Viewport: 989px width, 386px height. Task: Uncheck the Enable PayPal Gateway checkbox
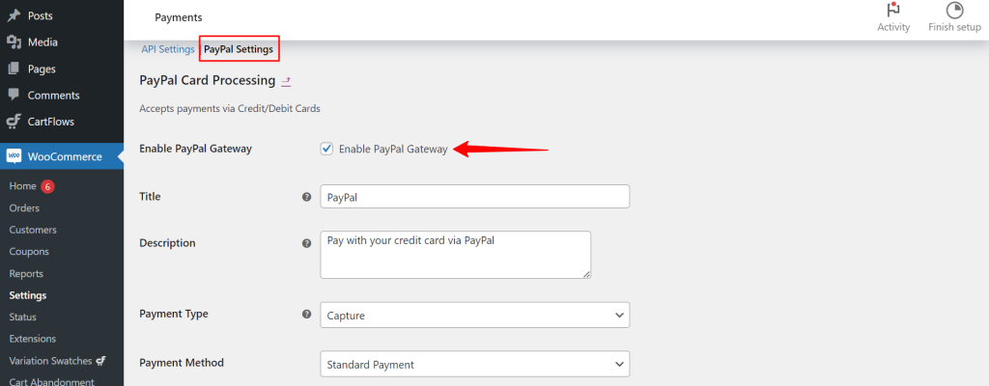click(x=326, y=149)
